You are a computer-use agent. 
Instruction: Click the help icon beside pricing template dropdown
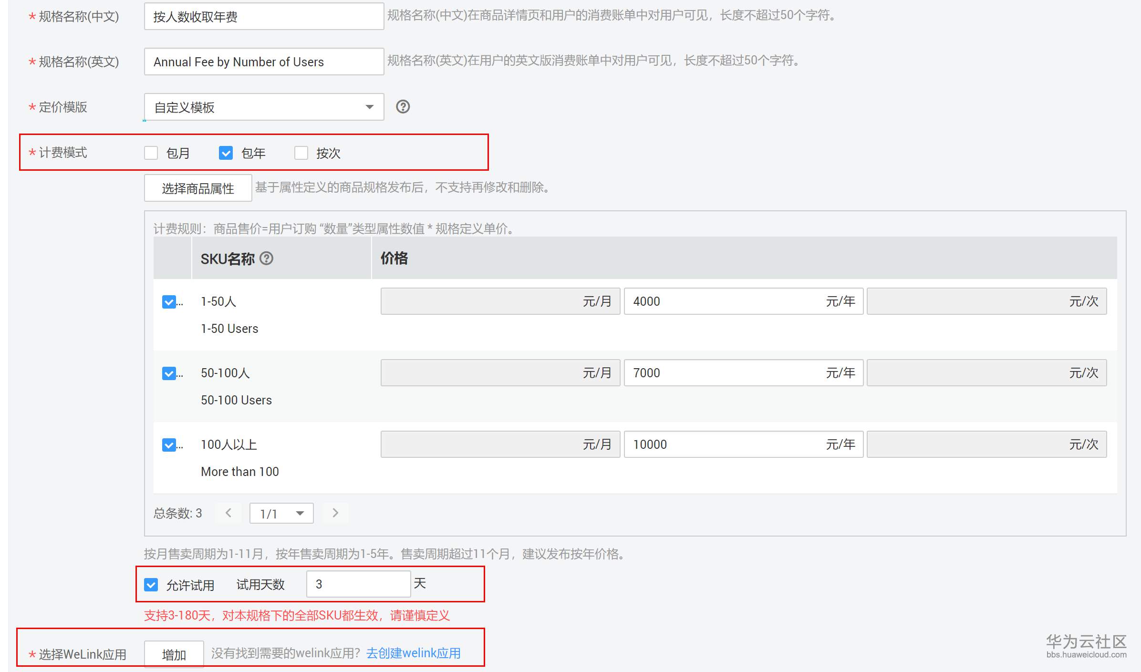[x=403, y=107]
